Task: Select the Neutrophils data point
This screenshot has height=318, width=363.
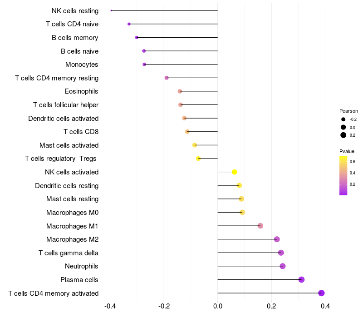Action: (282, 266)
